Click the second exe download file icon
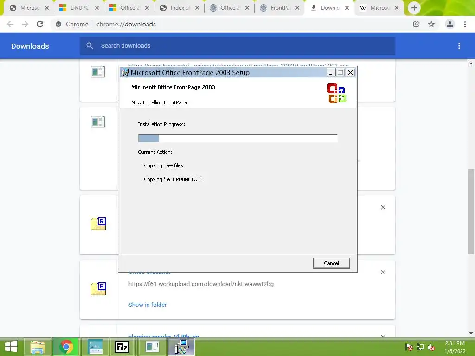This screenshot has height=356, width=475. coord(98,122)
